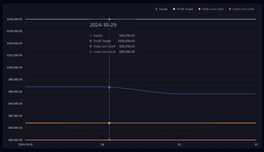Click the Daily Loss Limit point on hover line

pos(109,123)
